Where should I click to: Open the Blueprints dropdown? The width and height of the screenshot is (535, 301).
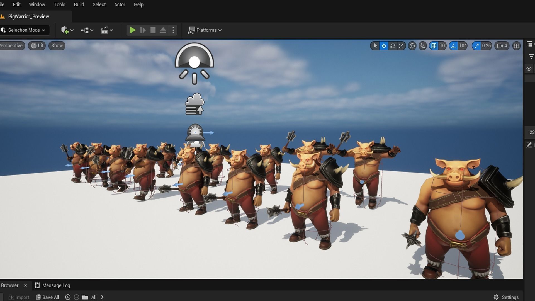click(87, 30)
